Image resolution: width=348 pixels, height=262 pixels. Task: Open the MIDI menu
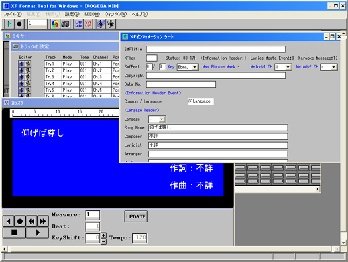click(x=92, y=14)
